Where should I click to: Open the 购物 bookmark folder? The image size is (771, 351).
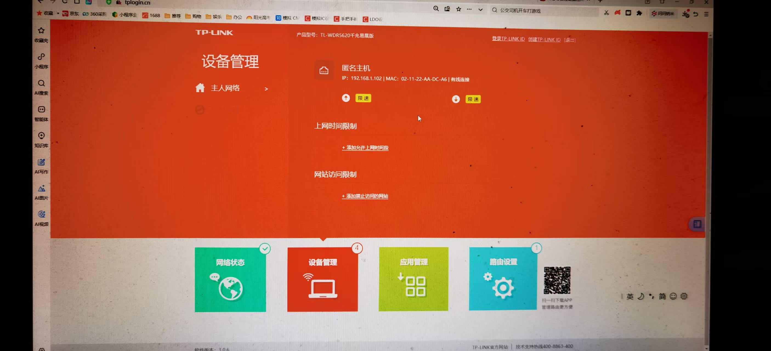coord(193,16)
